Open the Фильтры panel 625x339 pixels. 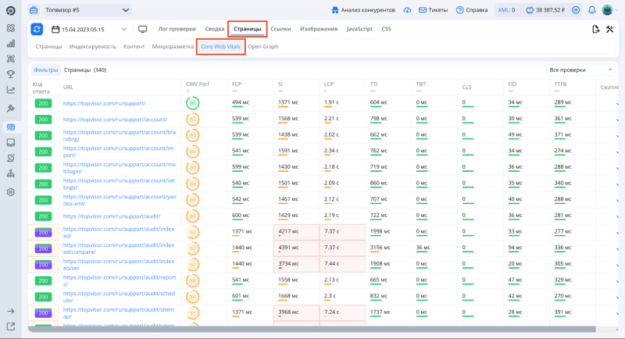[45, 70]
